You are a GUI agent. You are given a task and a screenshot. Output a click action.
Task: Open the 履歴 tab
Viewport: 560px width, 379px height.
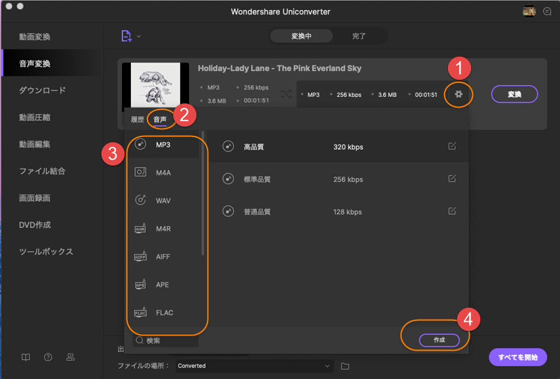138,119
